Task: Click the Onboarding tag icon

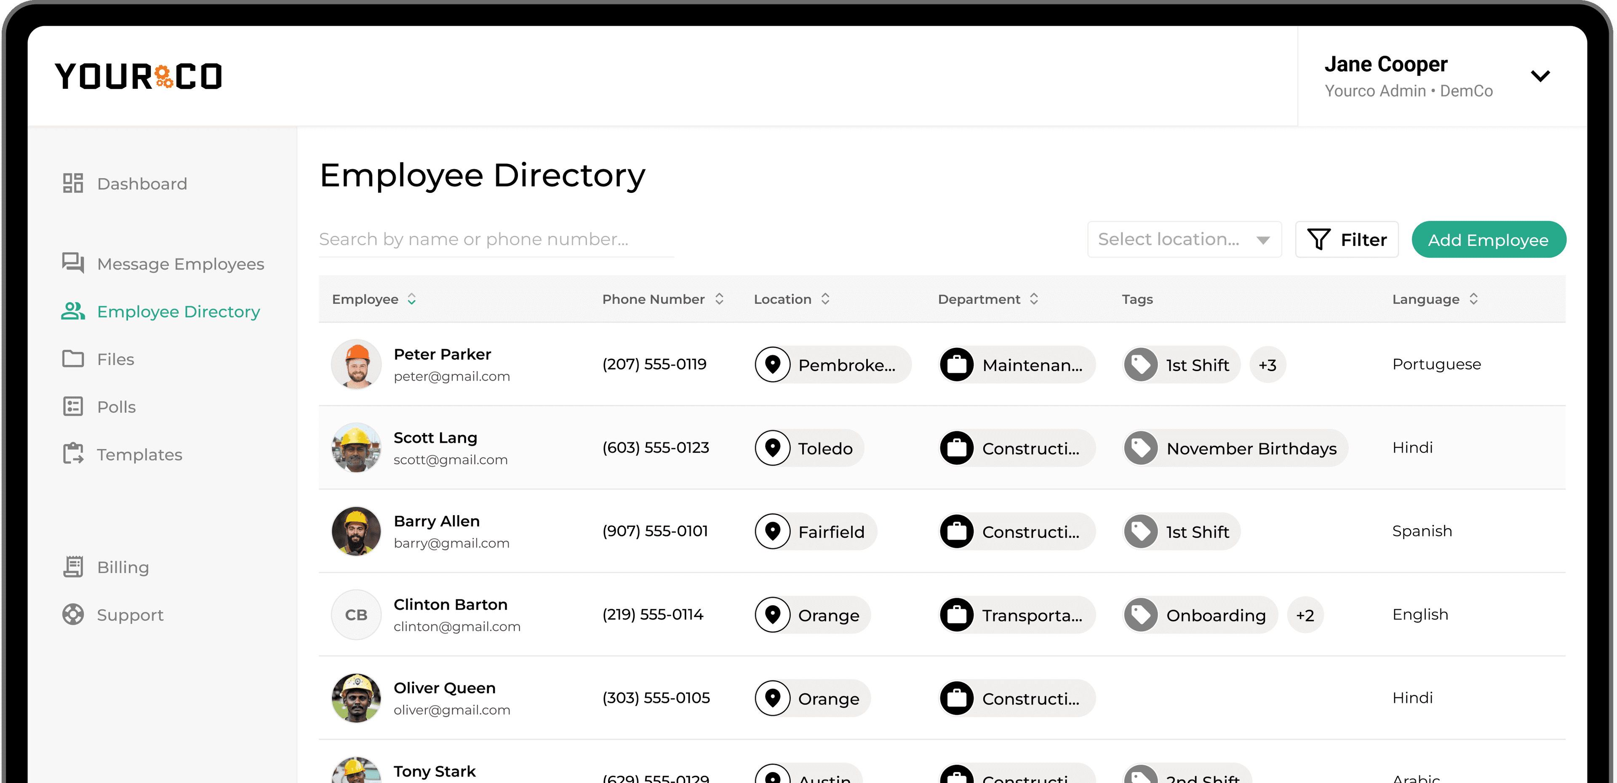Action: 1141,615
